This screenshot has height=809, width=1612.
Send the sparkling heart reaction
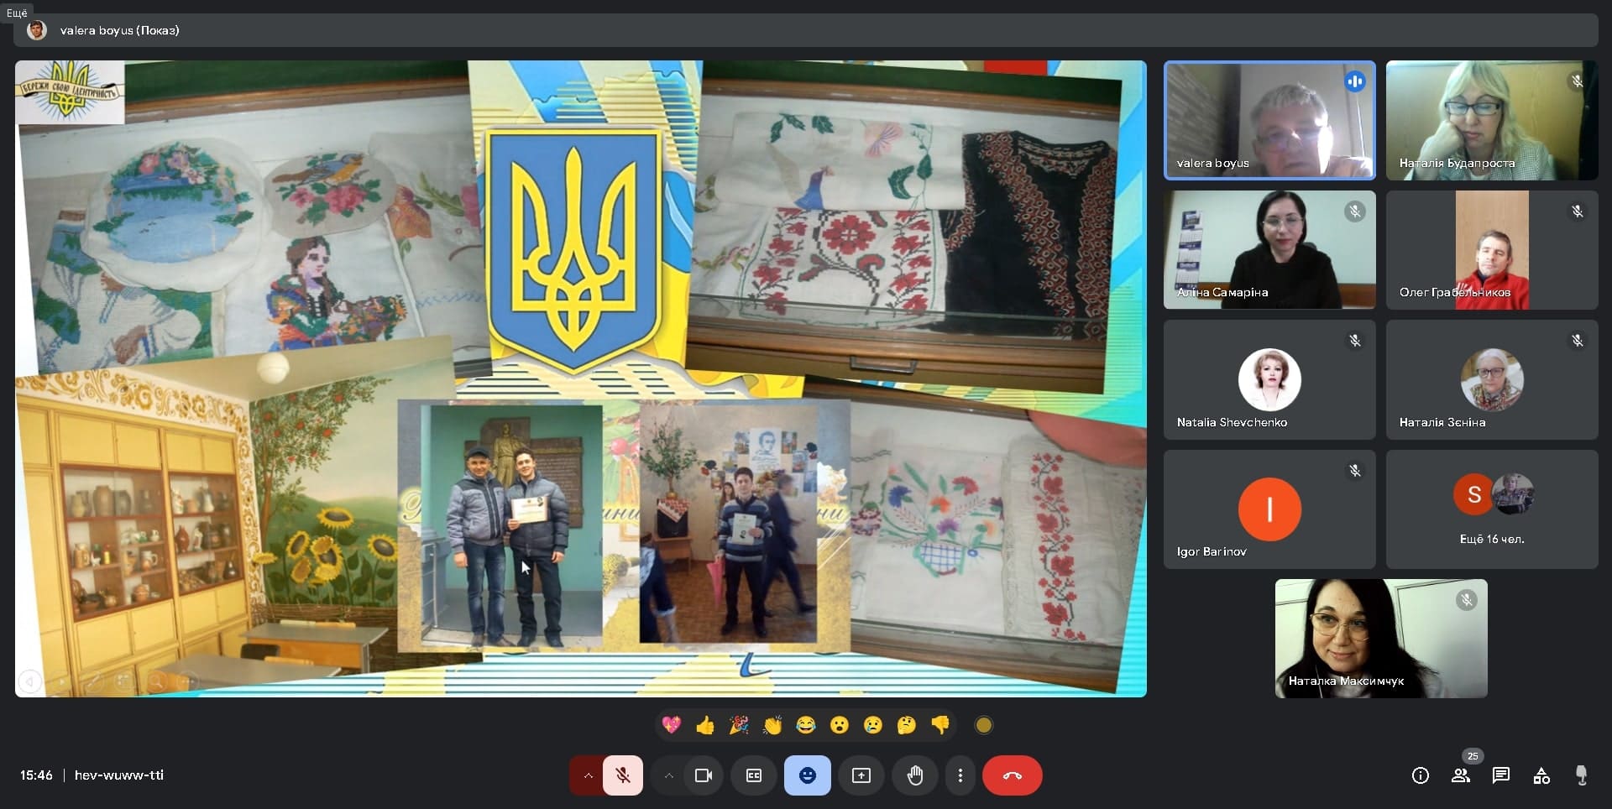pyautogui.click(x=672, y=725)
